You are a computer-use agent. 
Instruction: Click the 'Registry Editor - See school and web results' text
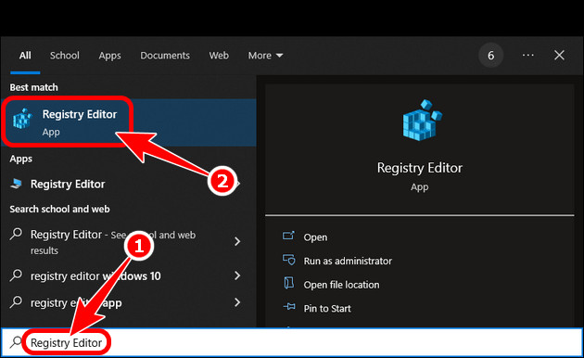click(x=113, y=242)
